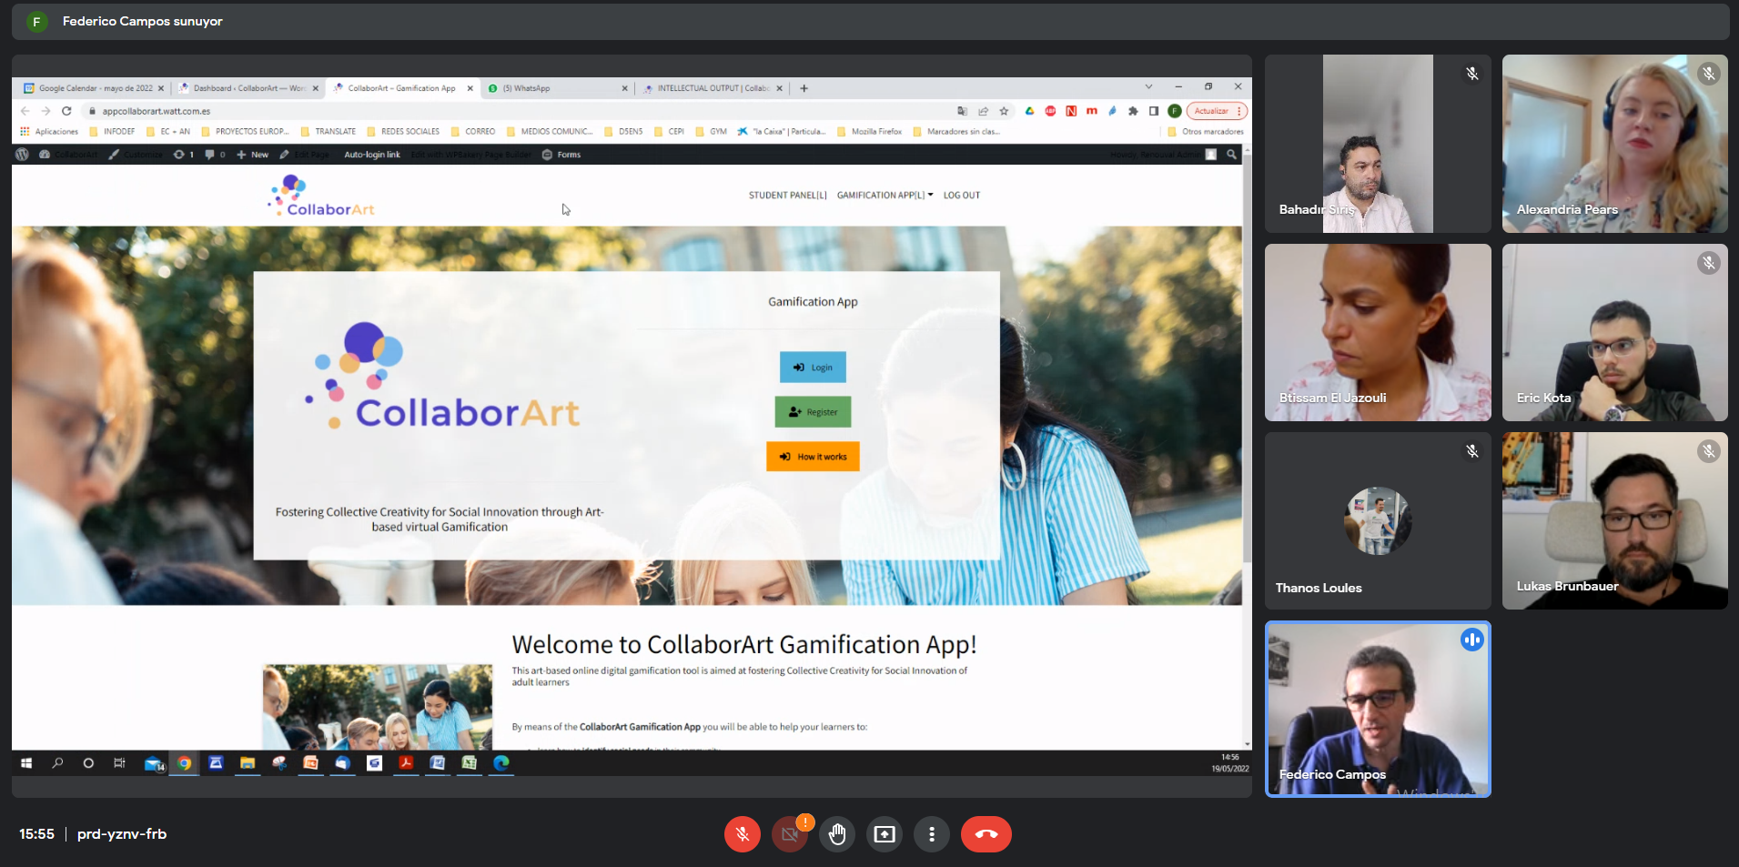Screen dimensions: 1739x867
Task: Reload the current page
Action: tap(66, 111)
